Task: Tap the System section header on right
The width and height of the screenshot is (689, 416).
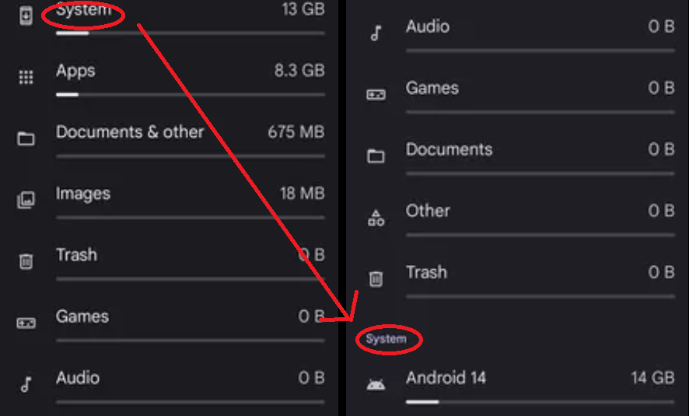Action: pos(386,339)
